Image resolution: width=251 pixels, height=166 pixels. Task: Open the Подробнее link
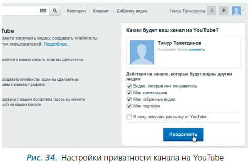click(x=57, y=44)
